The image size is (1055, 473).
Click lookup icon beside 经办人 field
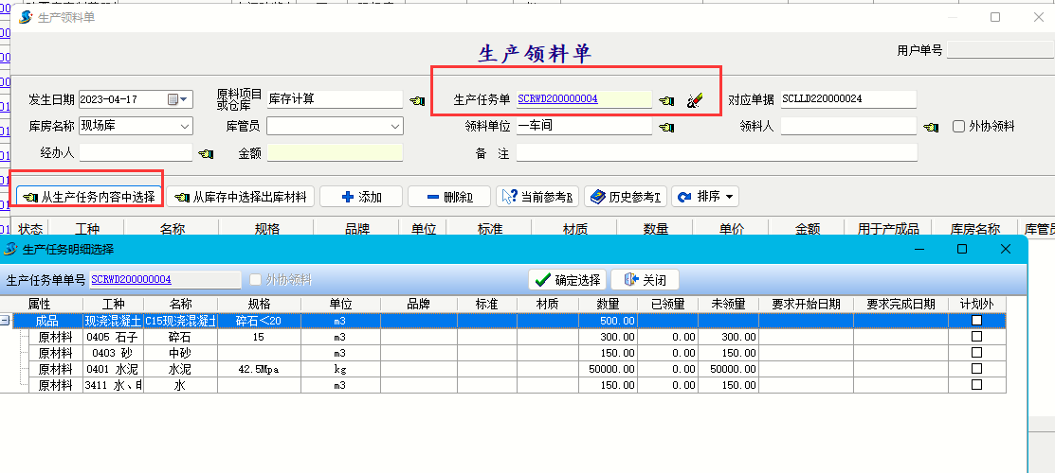[x=206, y=153]
